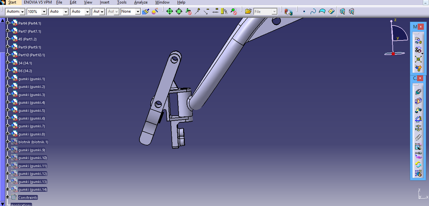Click the Fix component anchor icon
This screenshot has height=206, width=429.
418,128
